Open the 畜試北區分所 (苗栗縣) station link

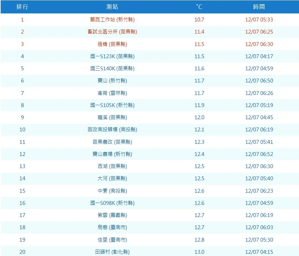(112, 32)
